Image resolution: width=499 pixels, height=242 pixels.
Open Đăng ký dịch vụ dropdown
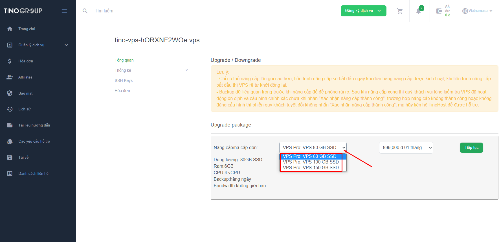point(363,11)
